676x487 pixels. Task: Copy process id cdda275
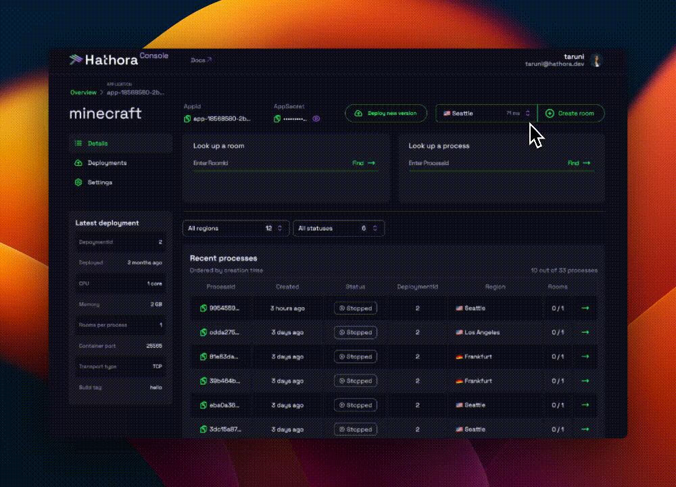tap(203, 332)
